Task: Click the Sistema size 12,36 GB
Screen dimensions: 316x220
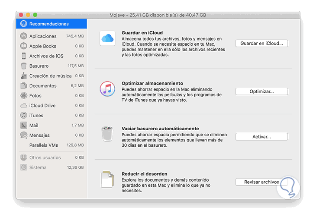Action: (75, 167)
